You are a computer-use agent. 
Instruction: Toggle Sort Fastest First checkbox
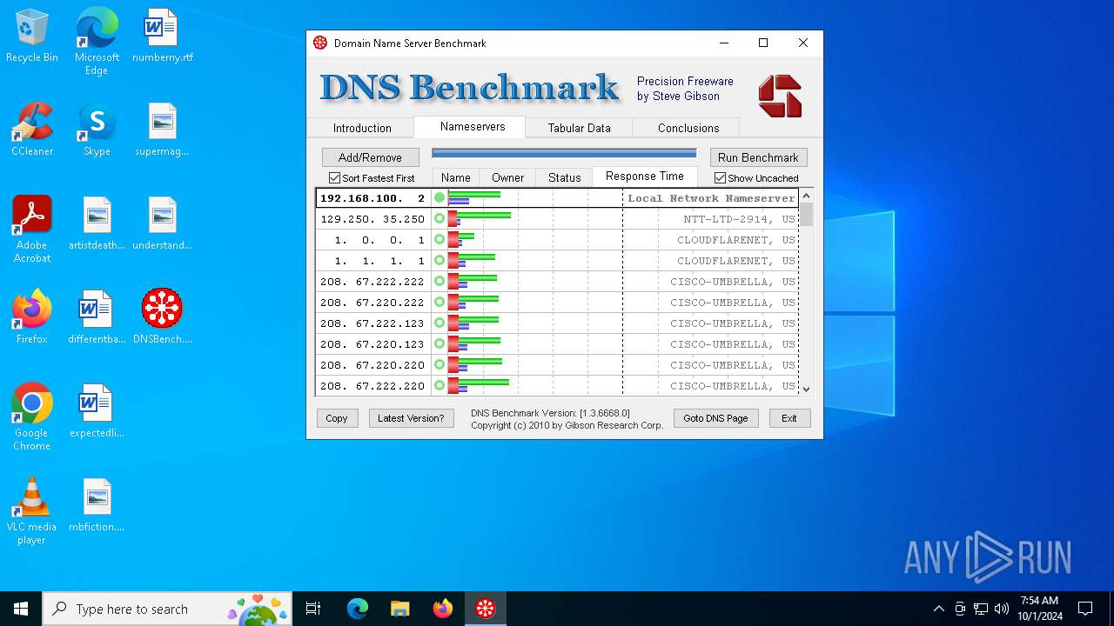(334, 178)
